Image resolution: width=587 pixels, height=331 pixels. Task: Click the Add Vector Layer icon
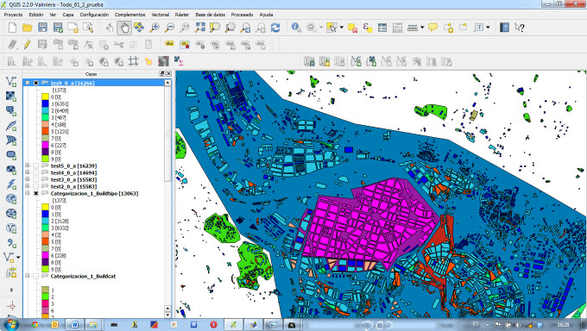pyautogui.click(x=11, y=81)
